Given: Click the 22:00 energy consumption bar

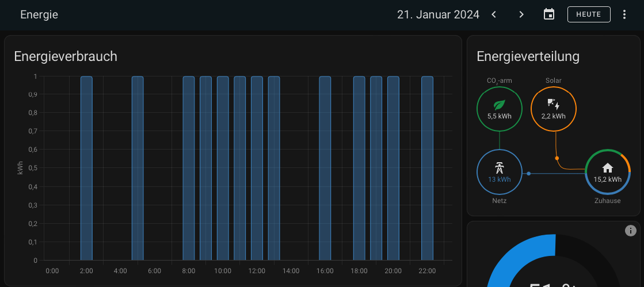Looking at the screenshot, I should pos(427,168).
